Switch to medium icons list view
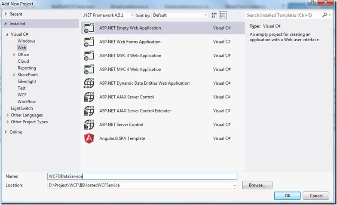Screen dimensions: 337x205 point(223,15)
